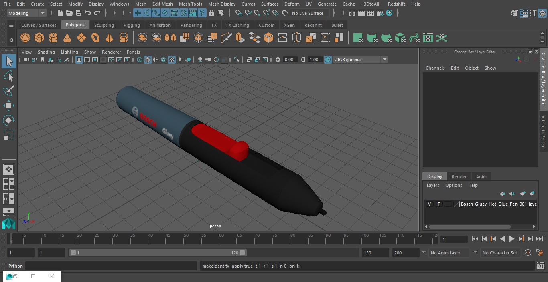The width and height of the screenshot is (548, 282).
Task: Open the No Character Set dropdown
Action: click(500, 253)
